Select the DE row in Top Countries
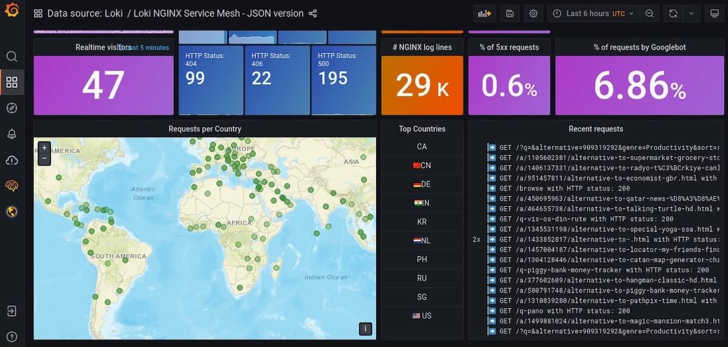Screen dimensions: 728x347 pos(422,184)
